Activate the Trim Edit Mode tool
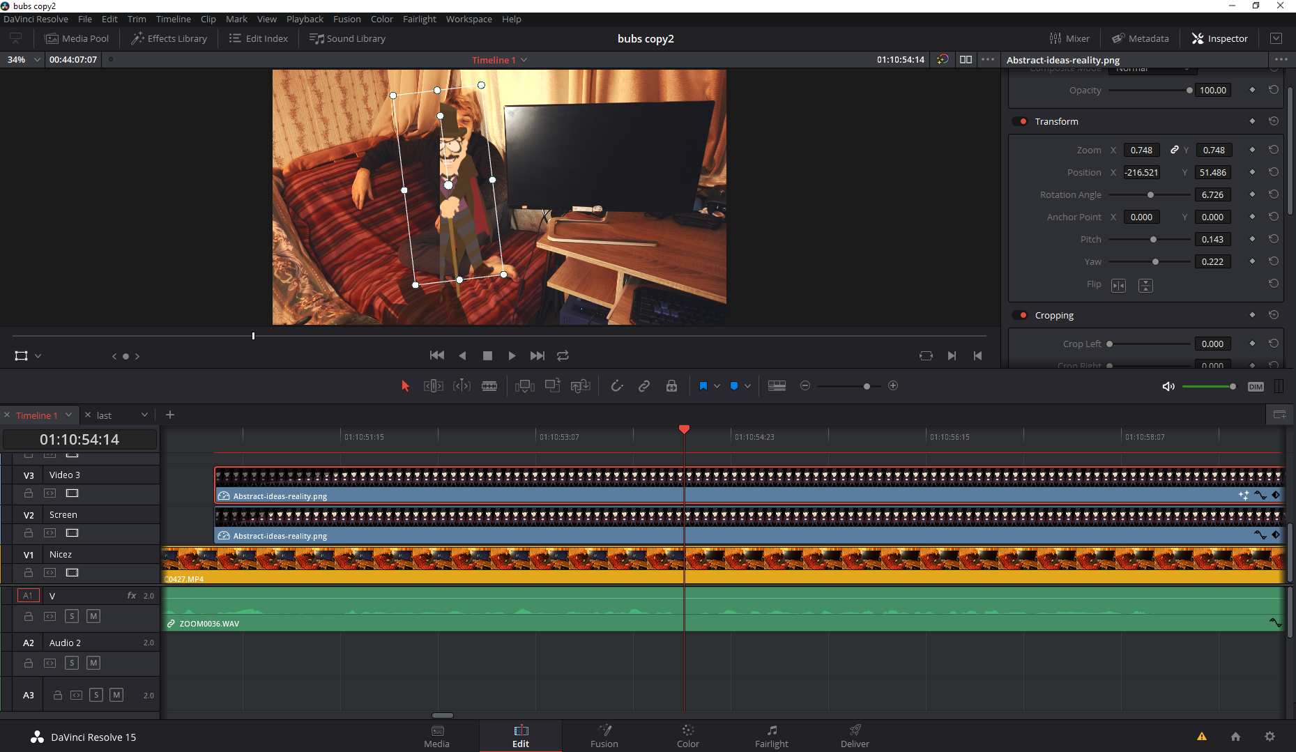 tap(433, 386)
